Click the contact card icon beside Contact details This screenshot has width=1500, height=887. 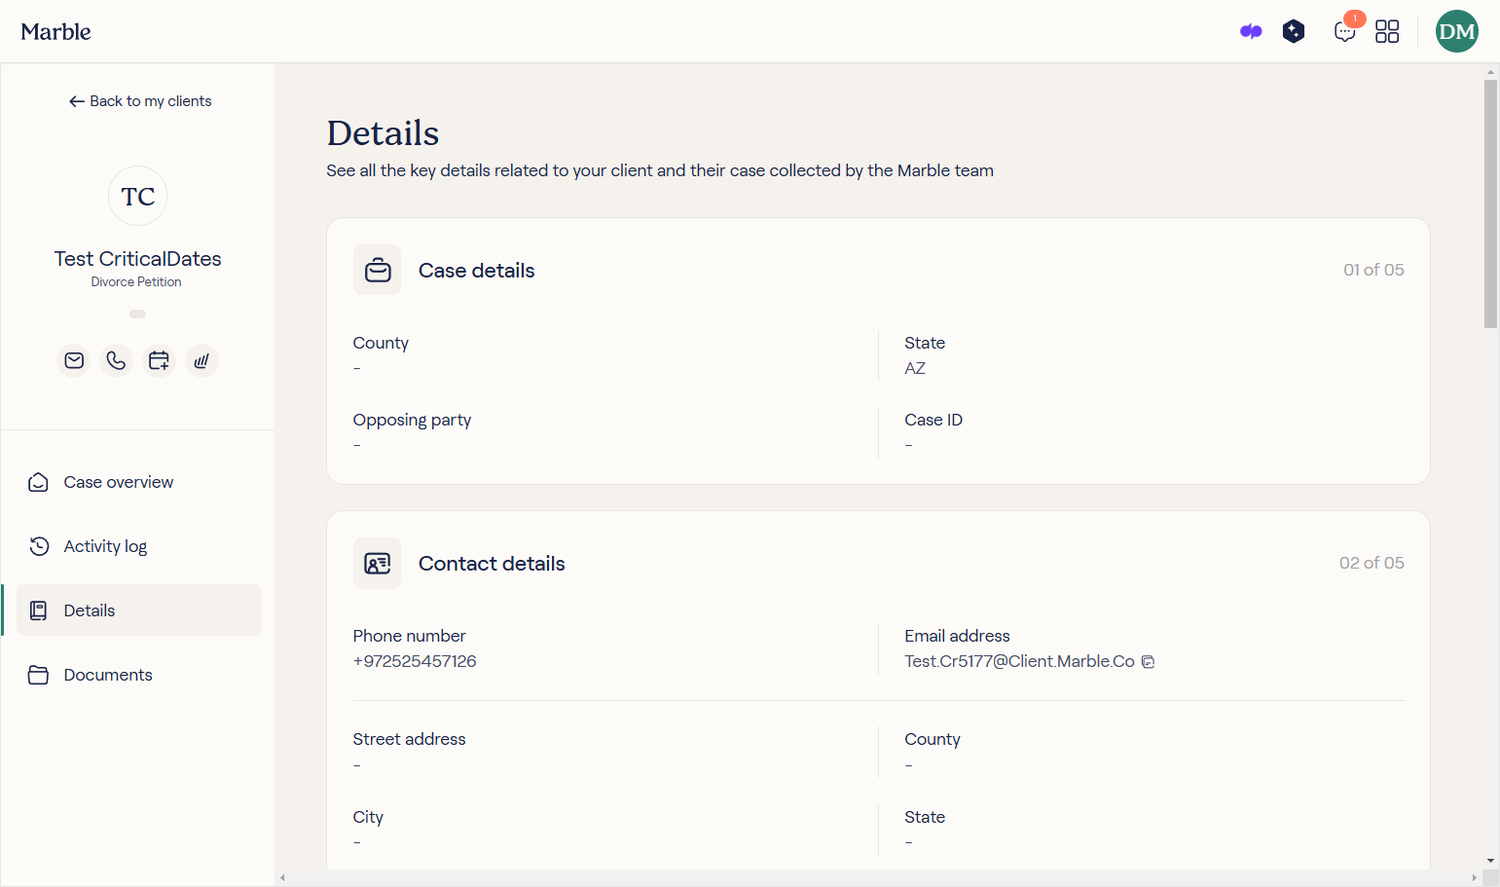pyautogui.click(x=378, y=563)
